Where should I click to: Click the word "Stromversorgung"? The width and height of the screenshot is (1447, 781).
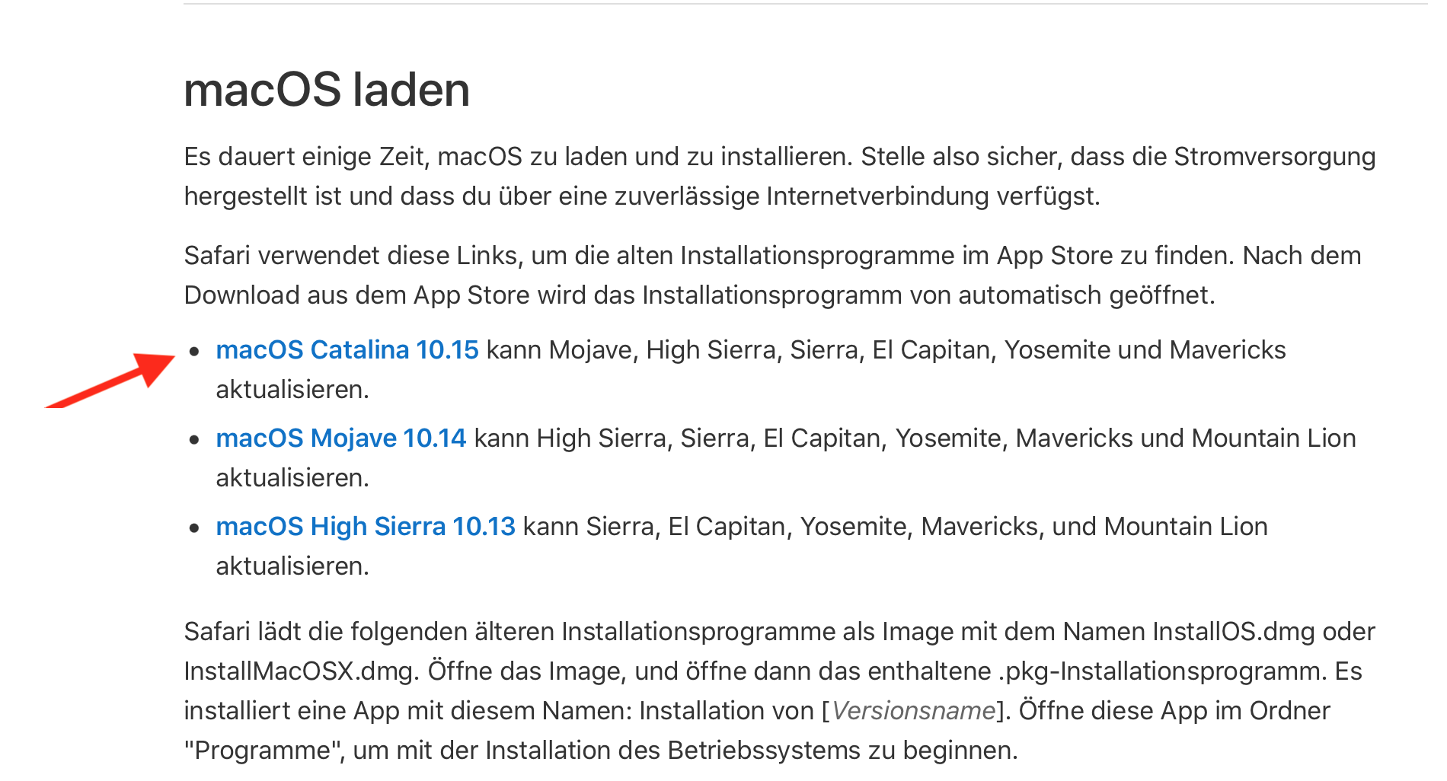1274,157
